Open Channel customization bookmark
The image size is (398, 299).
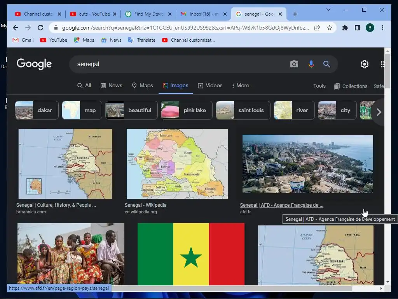click(x=189, y=40)
